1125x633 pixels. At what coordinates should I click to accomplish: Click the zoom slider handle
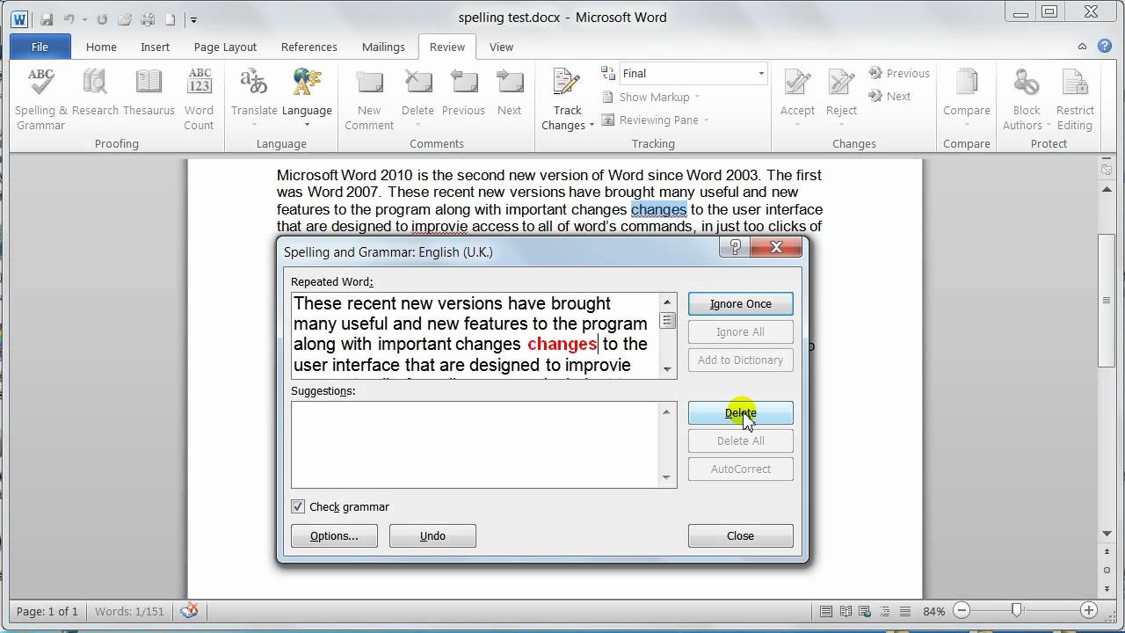[1017, 610]
